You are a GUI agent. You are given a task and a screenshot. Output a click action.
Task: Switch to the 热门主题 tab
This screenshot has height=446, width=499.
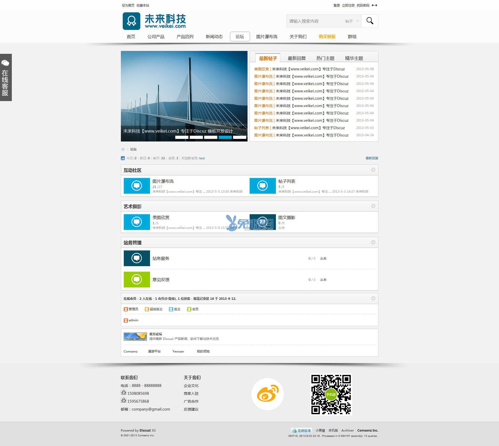click(325, 58)
